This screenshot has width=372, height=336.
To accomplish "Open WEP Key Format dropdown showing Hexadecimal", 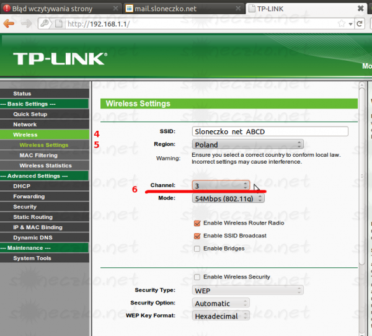I will pos(221,316).
